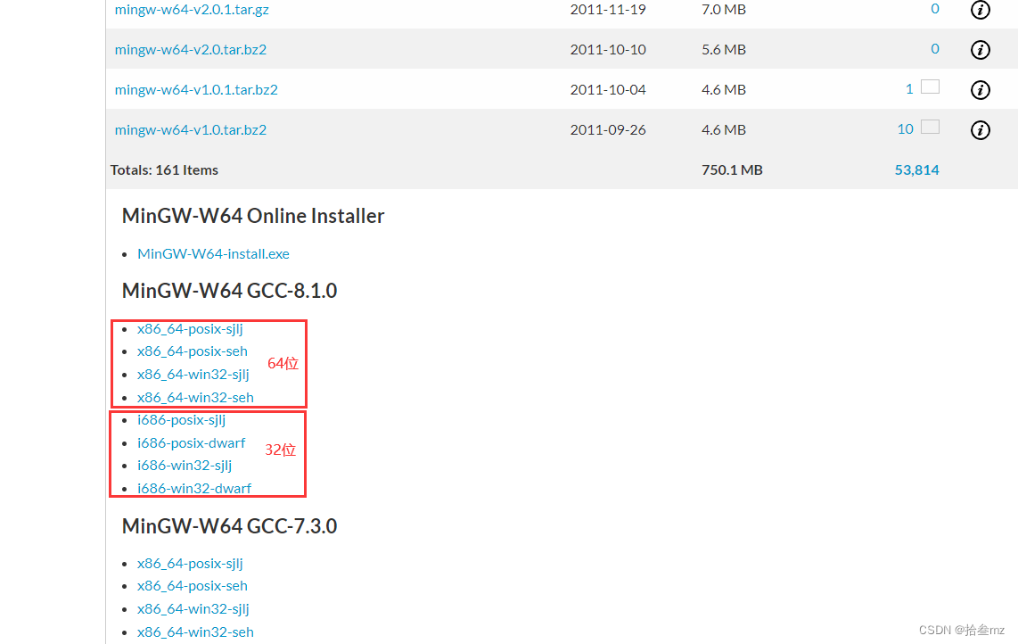Screen dimensions: 1018x644
Task: Click MinGW-W64 GCC-8.1.0 heading
Action: (229, 291)
